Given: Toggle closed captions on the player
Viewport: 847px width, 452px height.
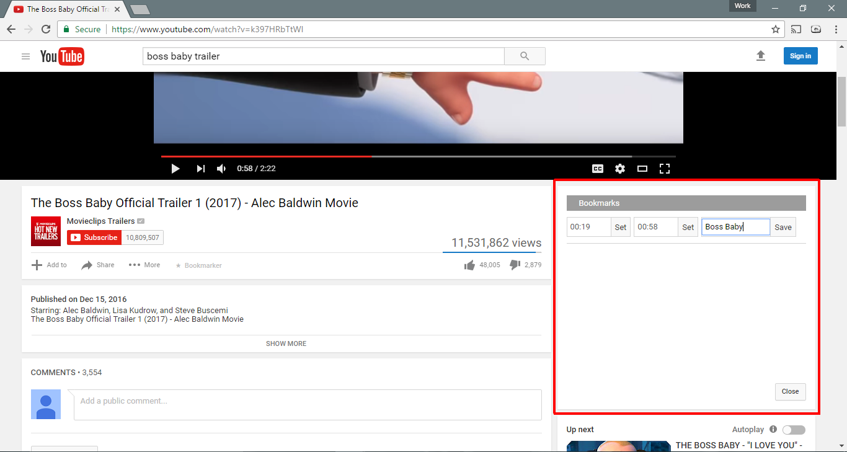Looking at the screenshot, I should tap(598, 169).
